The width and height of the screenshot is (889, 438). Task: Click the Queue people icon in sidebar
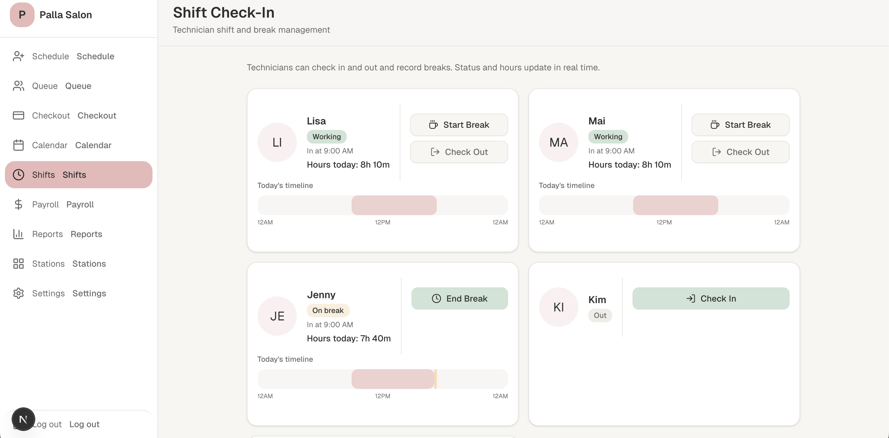(18, 86)
